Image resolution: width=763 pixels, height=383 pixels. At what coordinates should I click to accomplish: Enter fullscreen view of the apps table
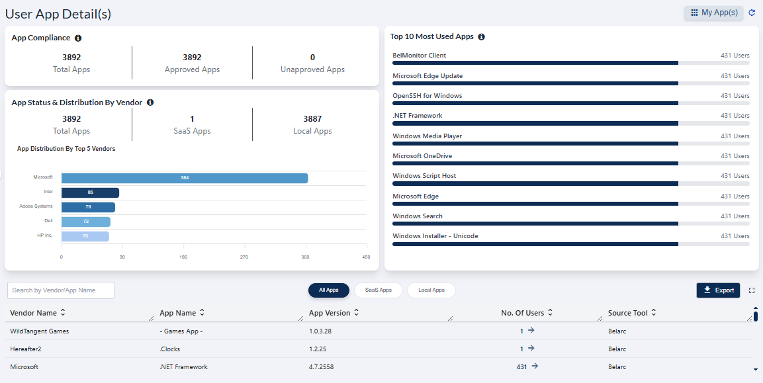pyautogui.click(x=752, y=290)
